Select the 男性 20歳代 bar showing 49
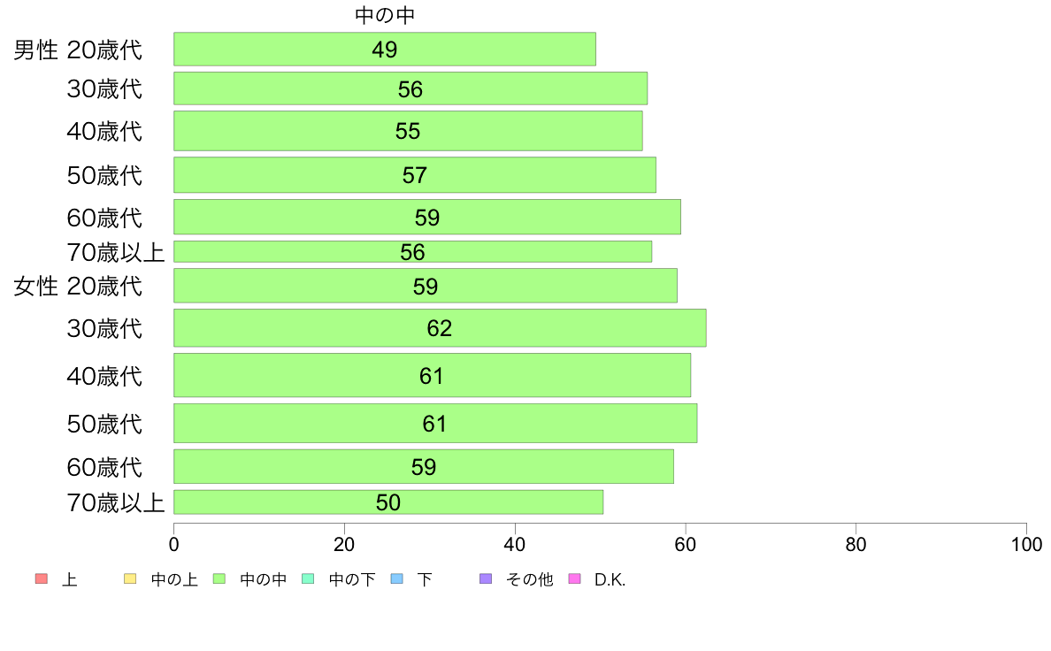1051x651 pixels. [385, 49]
